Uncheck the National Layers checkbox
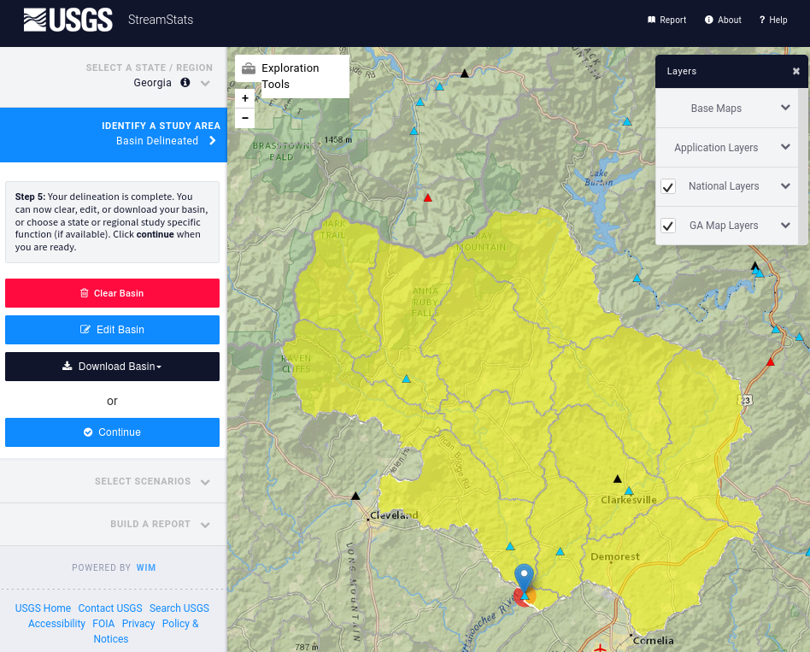This screenshot has height=652, width=810. pos(668,186)
